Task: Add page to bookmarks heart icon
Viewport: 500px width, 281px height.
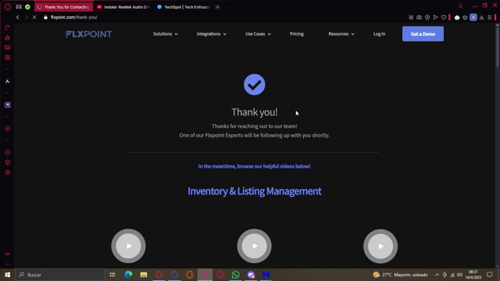Action: tap(444, 17)
